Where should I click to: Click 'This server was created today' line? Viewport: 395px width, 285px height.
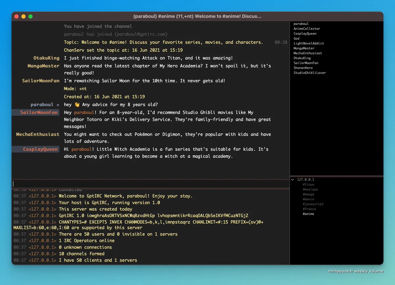95,209
